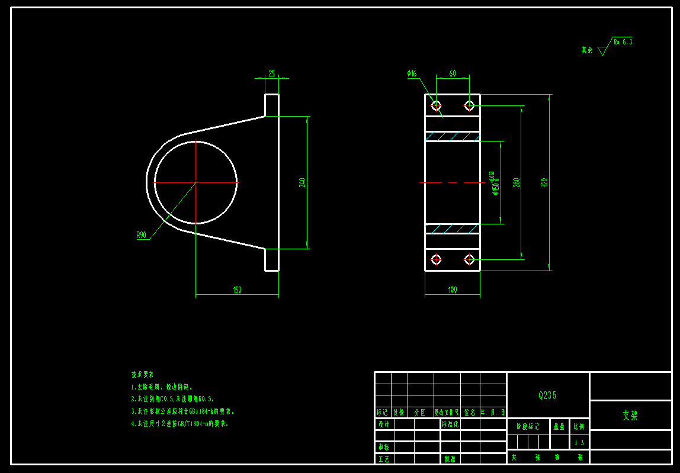
Task: Select requirement line 4 mentioning GB/T1804-m
Action: click(179, 424)
